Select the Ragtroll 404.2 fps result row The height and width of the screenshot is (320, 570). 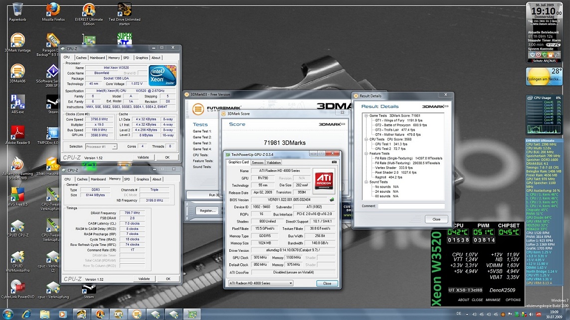click(388, 177)
